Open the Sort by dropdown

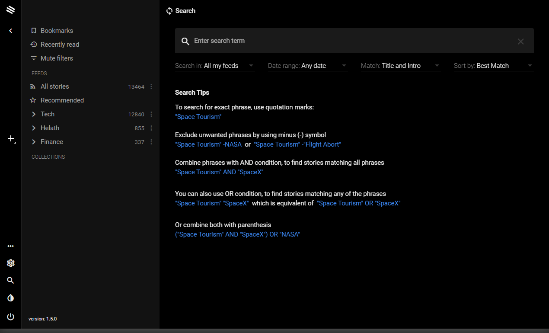coord(494,66)
